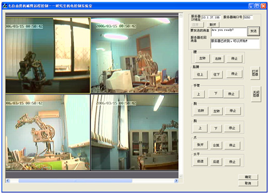268x193 pixels.
Task: Stop waist motion in the 腰 group
Action: tap(234, 59)
